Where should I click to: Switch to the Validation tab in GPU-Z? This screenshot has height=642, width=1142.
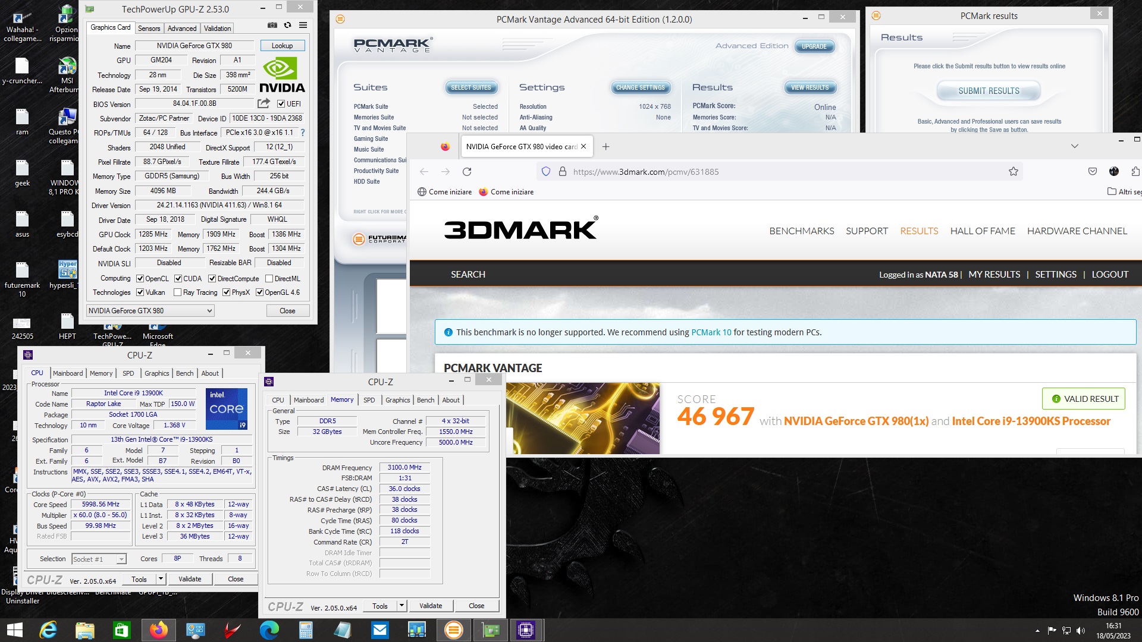point(217,28)
